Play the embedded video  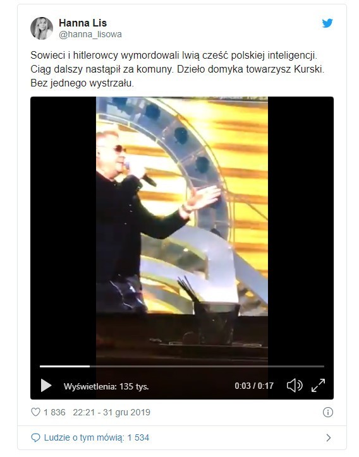tap(46, 385)
